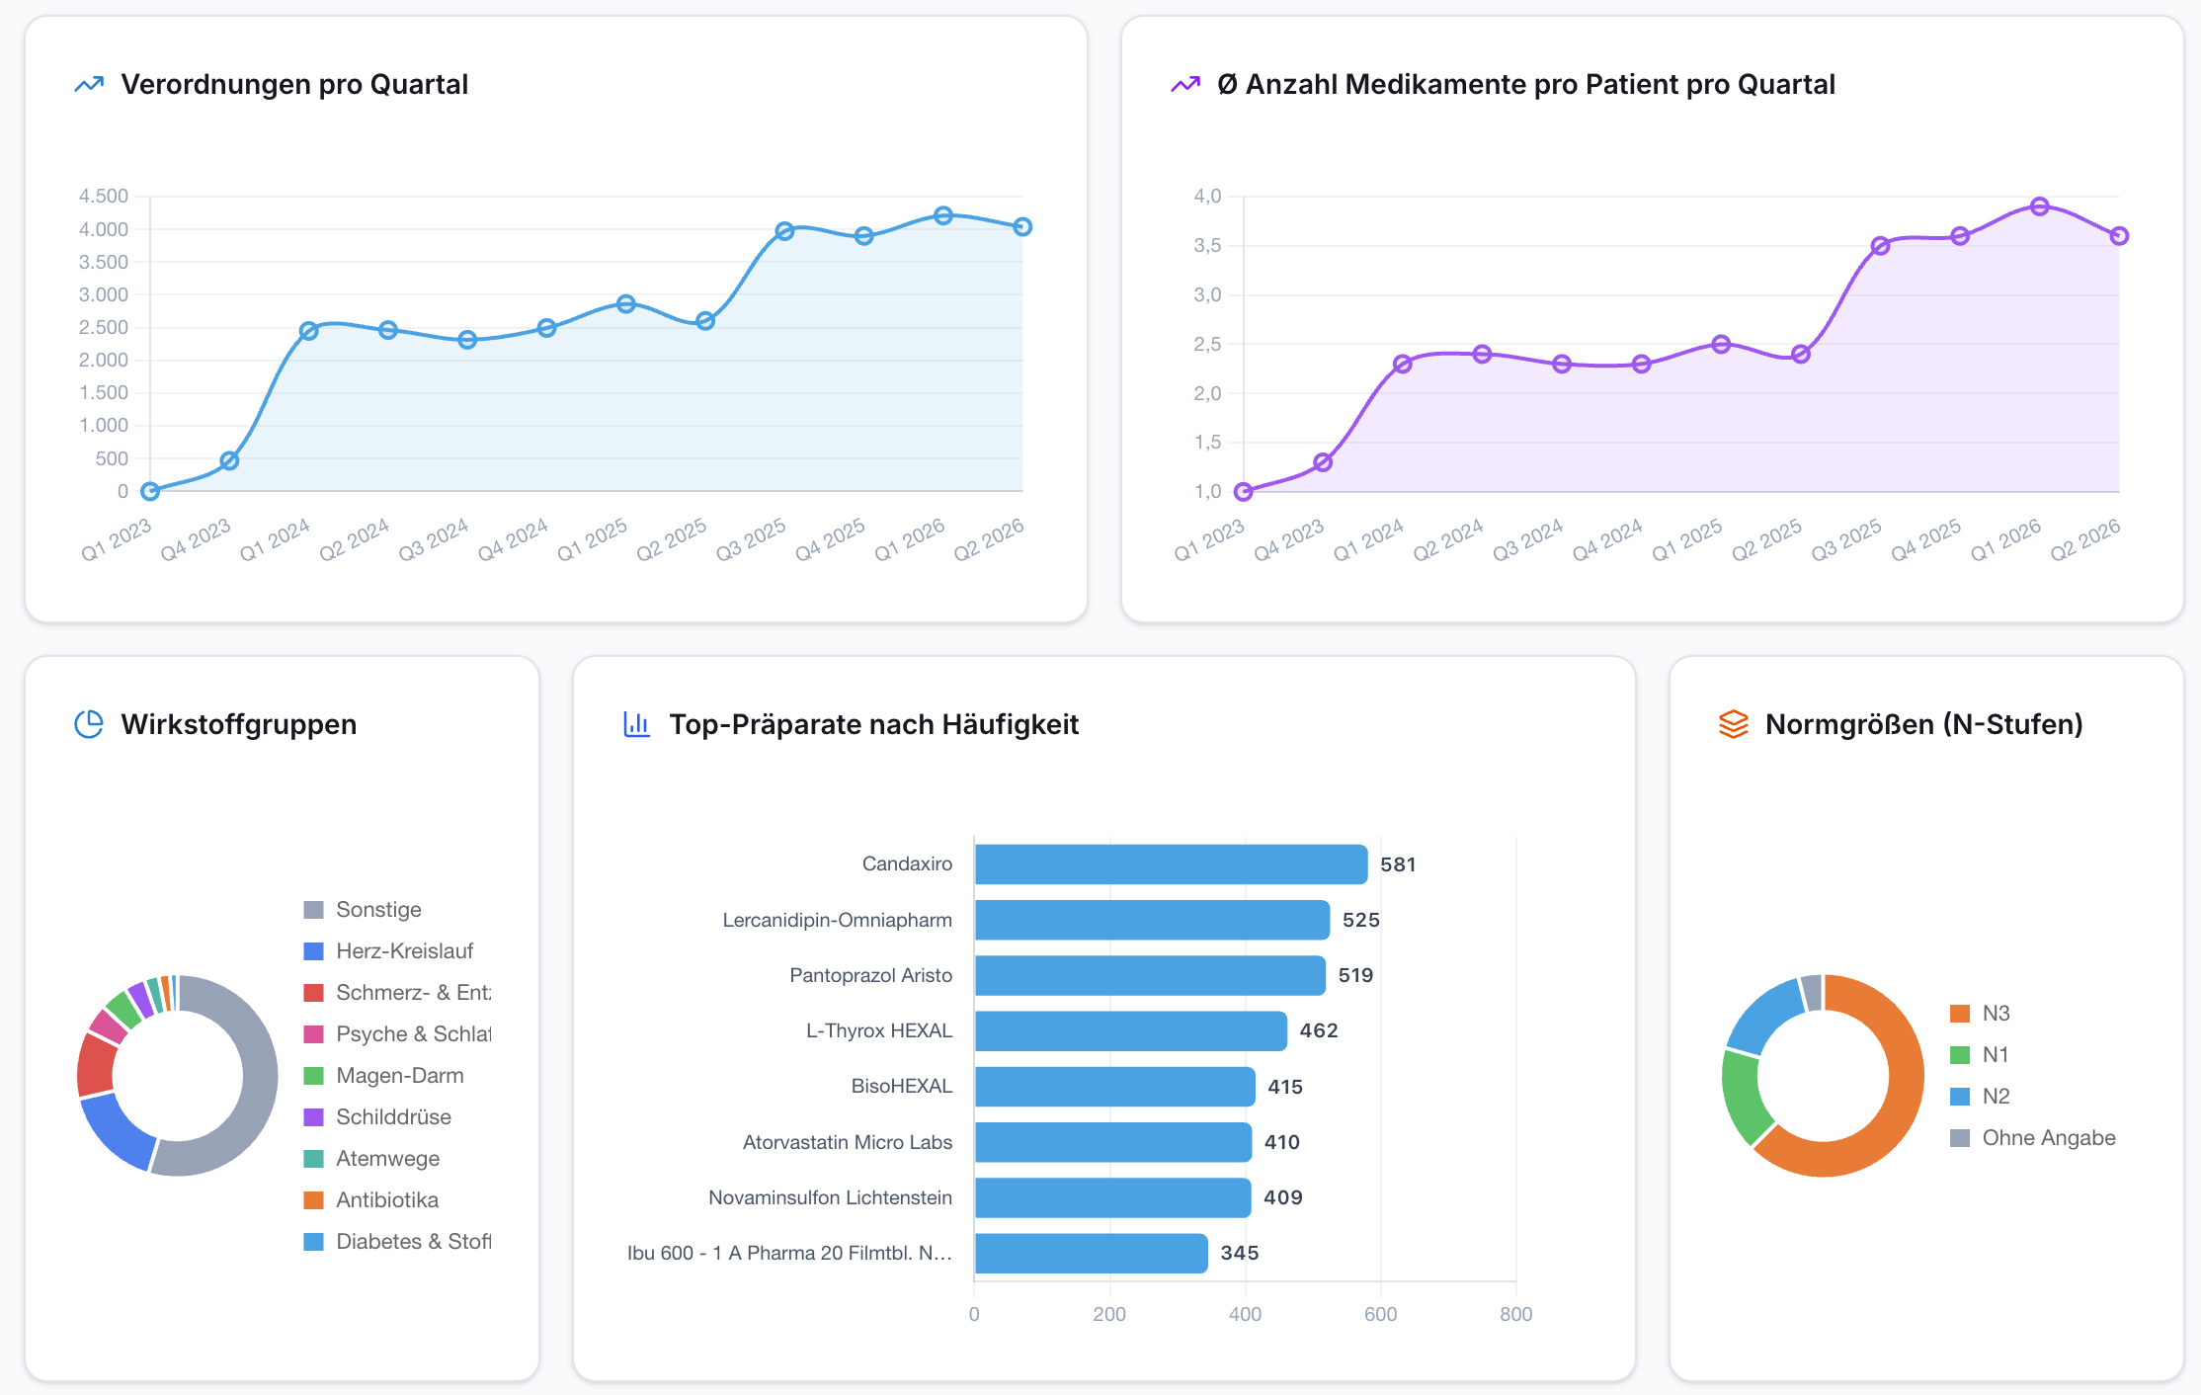Click the pie chart icon beside Wirkstoffgruppen
This screenshot has height=1395, width=2201.
coord(89,724)
